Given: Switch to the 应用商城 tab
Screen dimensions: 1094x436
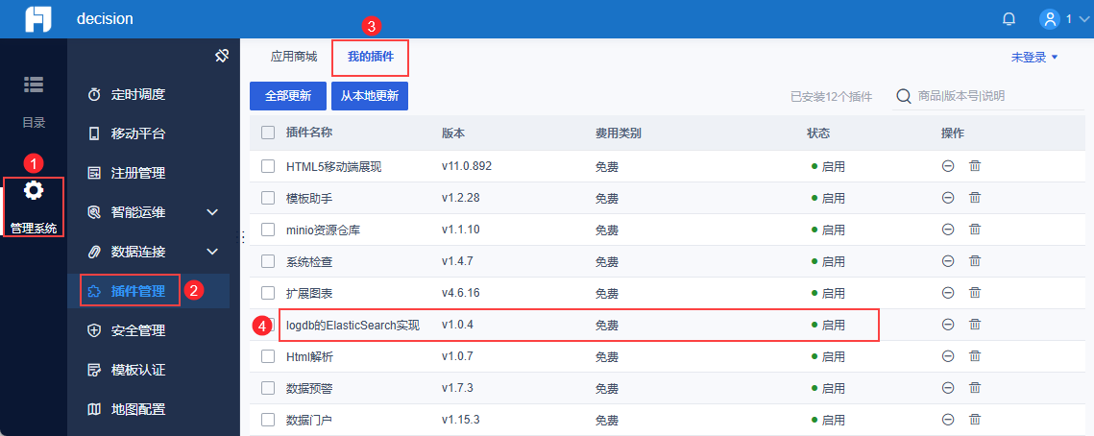Looking at the screenshot, I should pos(294,57).
